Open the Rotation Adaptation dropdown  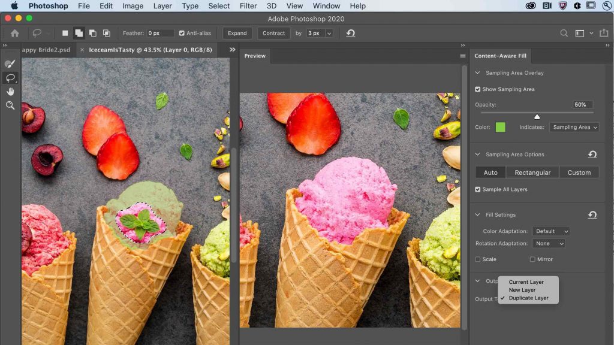pos(549,244)
